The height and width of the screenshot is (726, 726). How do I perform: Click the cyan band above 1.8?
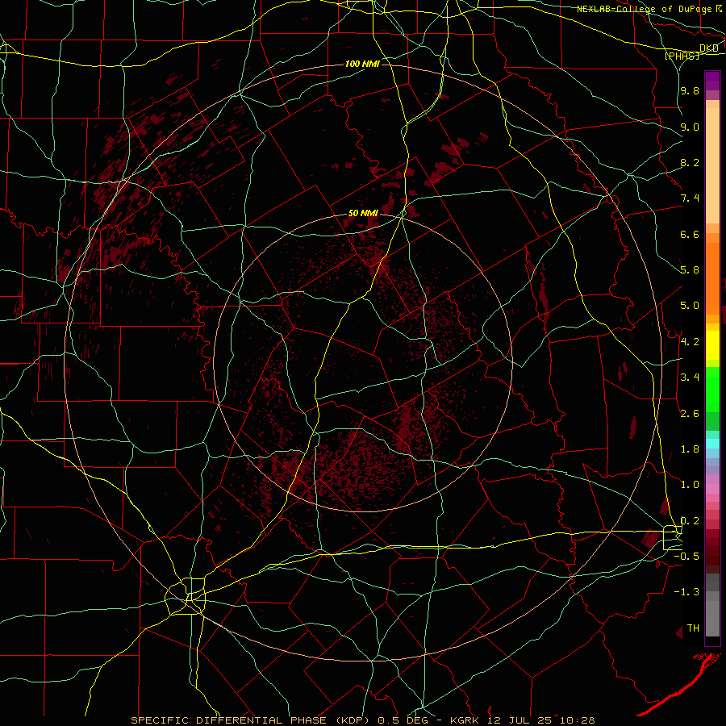pos(712,443)
